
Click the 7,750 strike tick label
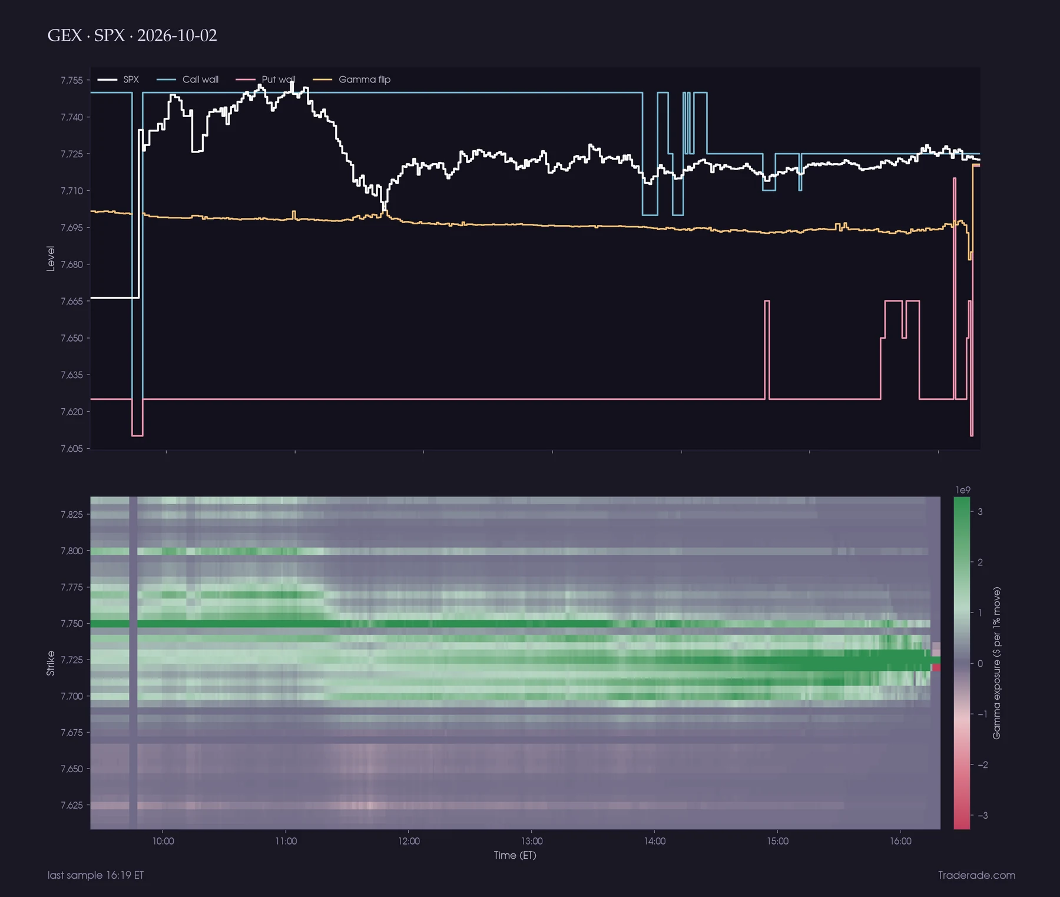point(72,624)
